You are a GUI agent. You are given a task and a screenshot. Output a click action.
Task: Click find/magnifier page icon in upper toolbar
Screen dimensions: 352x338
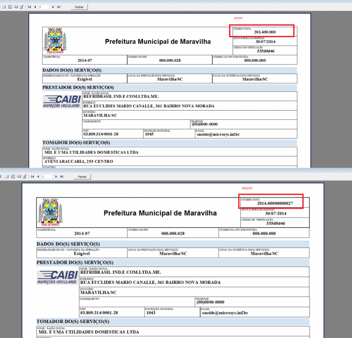pos(15,7)
